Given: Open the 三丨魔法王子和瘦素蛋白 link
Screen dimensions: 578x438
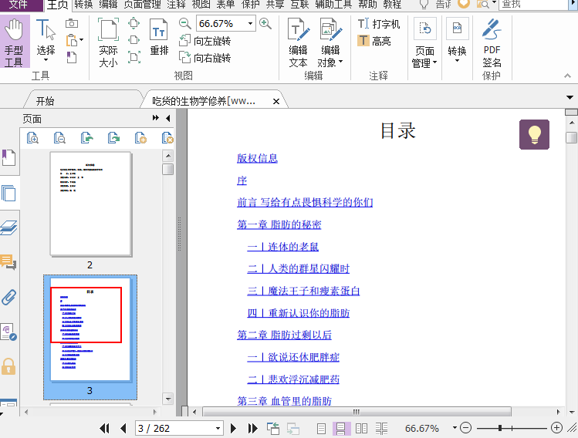Looking at the screenshot, I should (303, 291).
